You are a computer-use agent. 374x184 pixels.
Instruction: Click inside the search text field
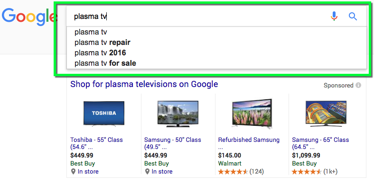point(198,17)
